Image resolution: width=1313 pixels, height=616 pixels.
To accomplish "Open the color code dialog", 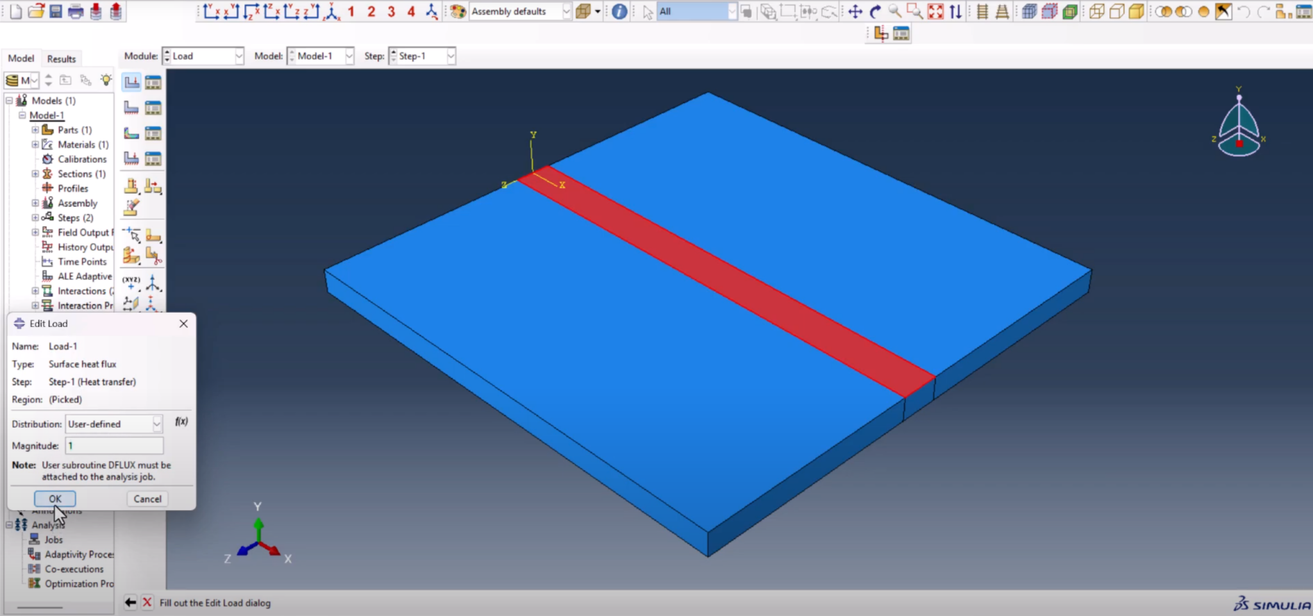I will (x=458, y=11).
